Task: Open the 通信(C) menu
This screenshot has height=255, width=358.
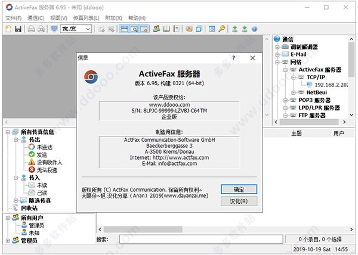Action: 36,18
